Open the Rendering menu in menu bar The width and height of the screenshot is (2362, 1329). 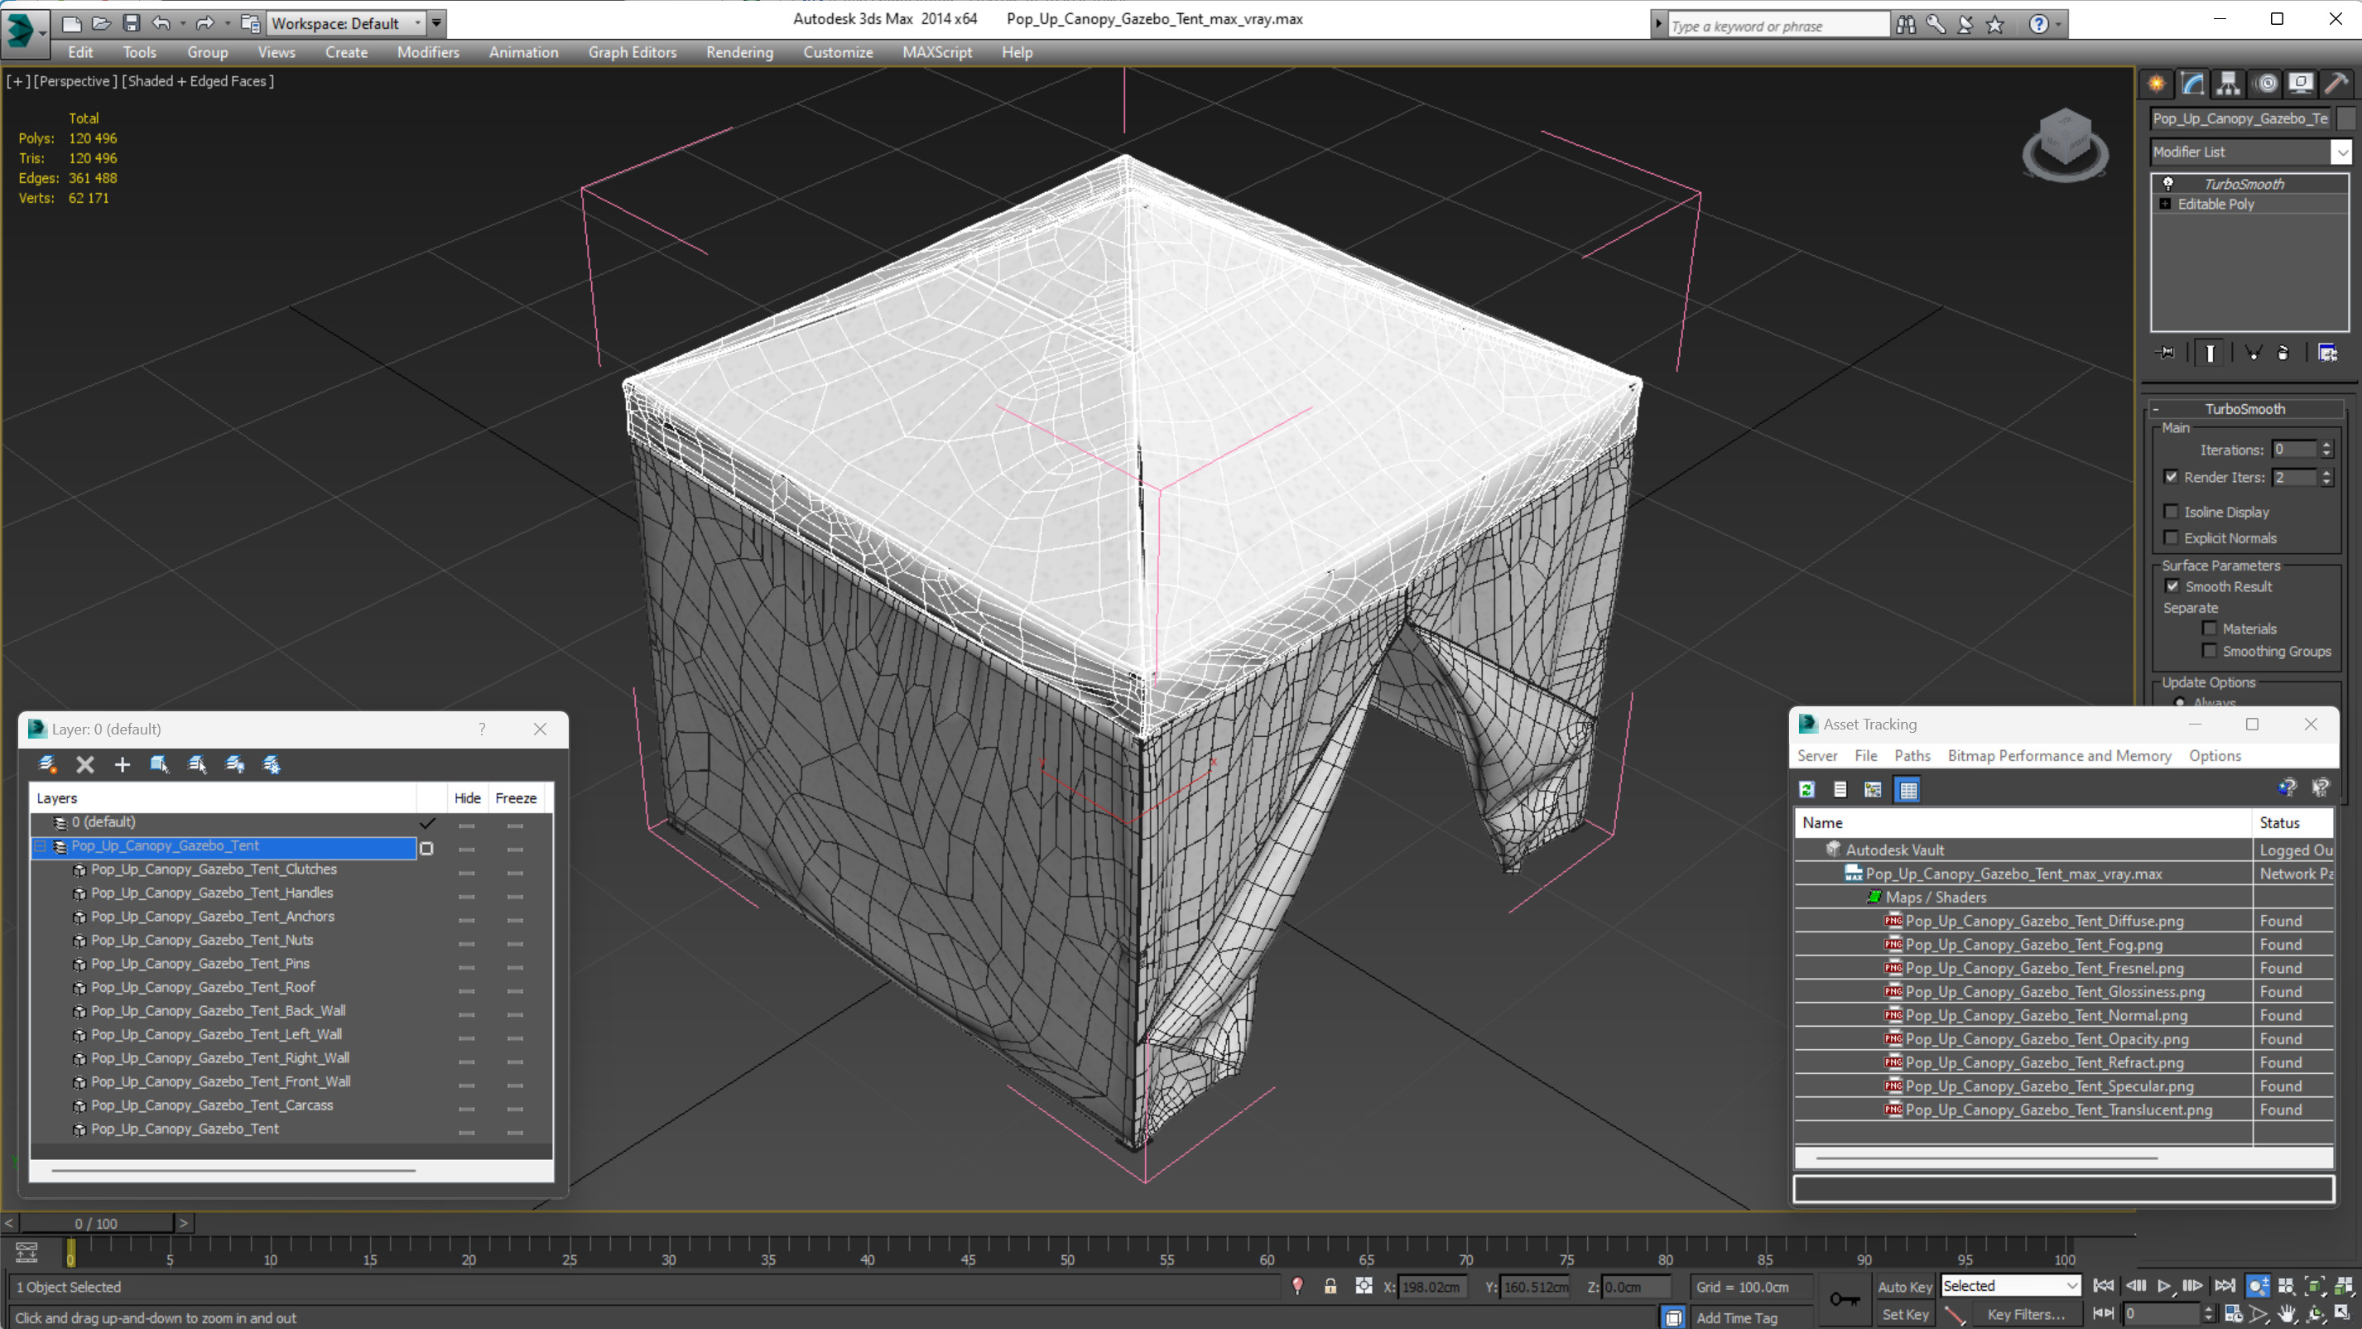click(x=738, y=52)
